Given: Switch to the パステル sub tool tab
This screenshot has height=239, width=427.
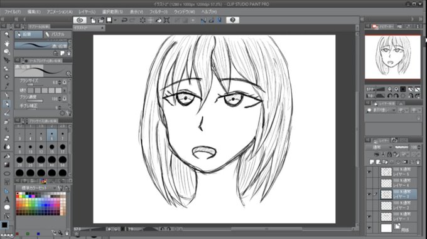Looking at the screenshot, I should click(x=58, y=34).
